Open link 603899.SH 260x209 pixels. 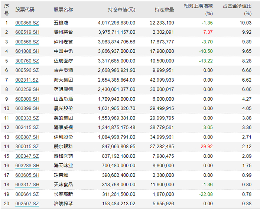27,108
